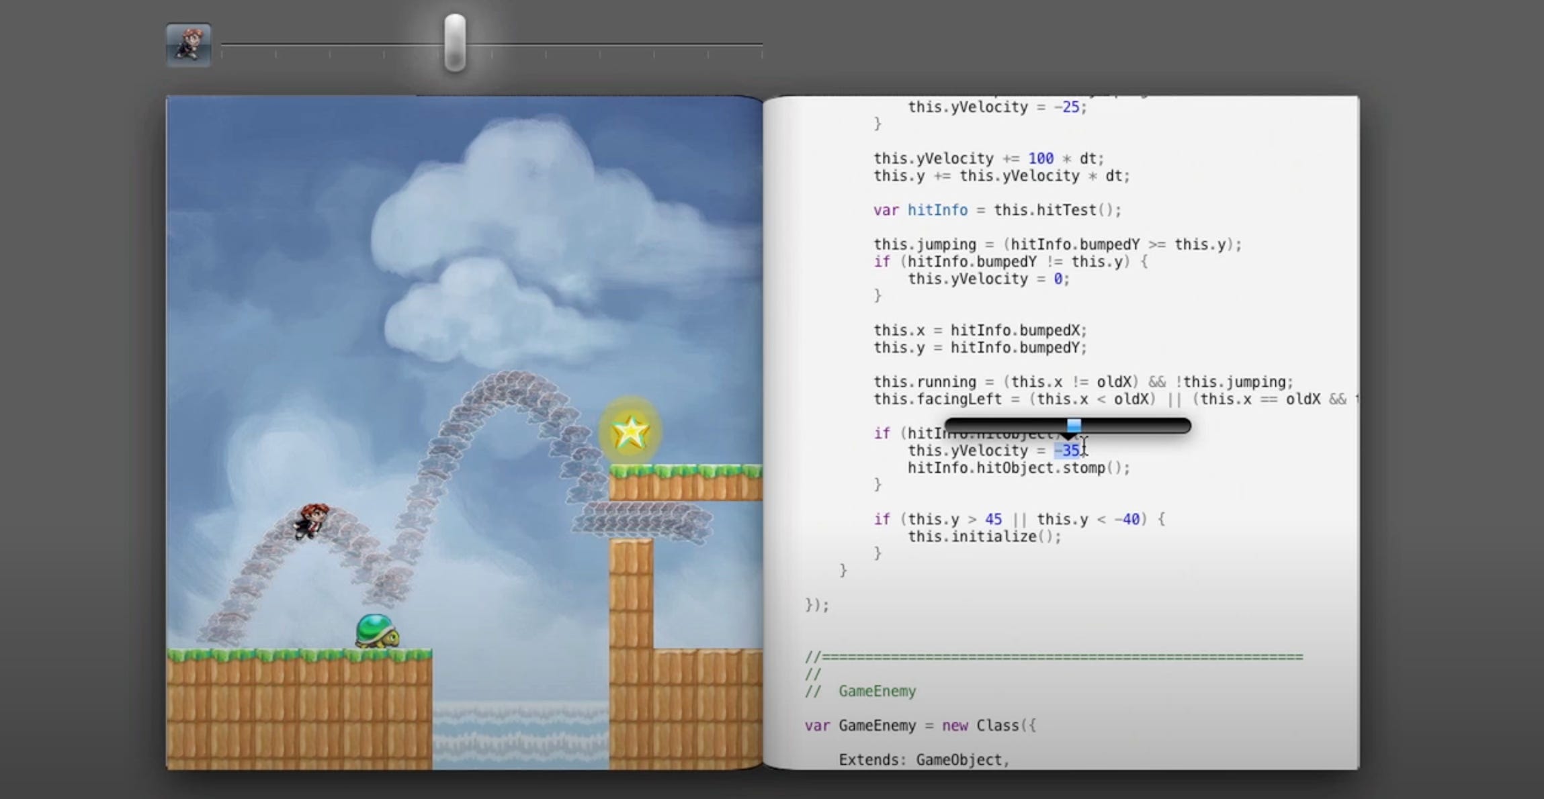The width and height of the screenshot is (1544, 799).
Task: Click the -25 value at top of code
Action: 1068,107
